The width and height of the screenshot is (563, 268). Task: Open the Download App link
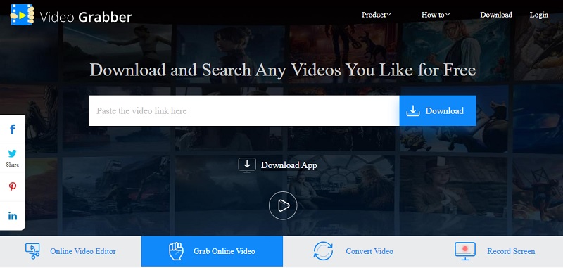point(289,165)
